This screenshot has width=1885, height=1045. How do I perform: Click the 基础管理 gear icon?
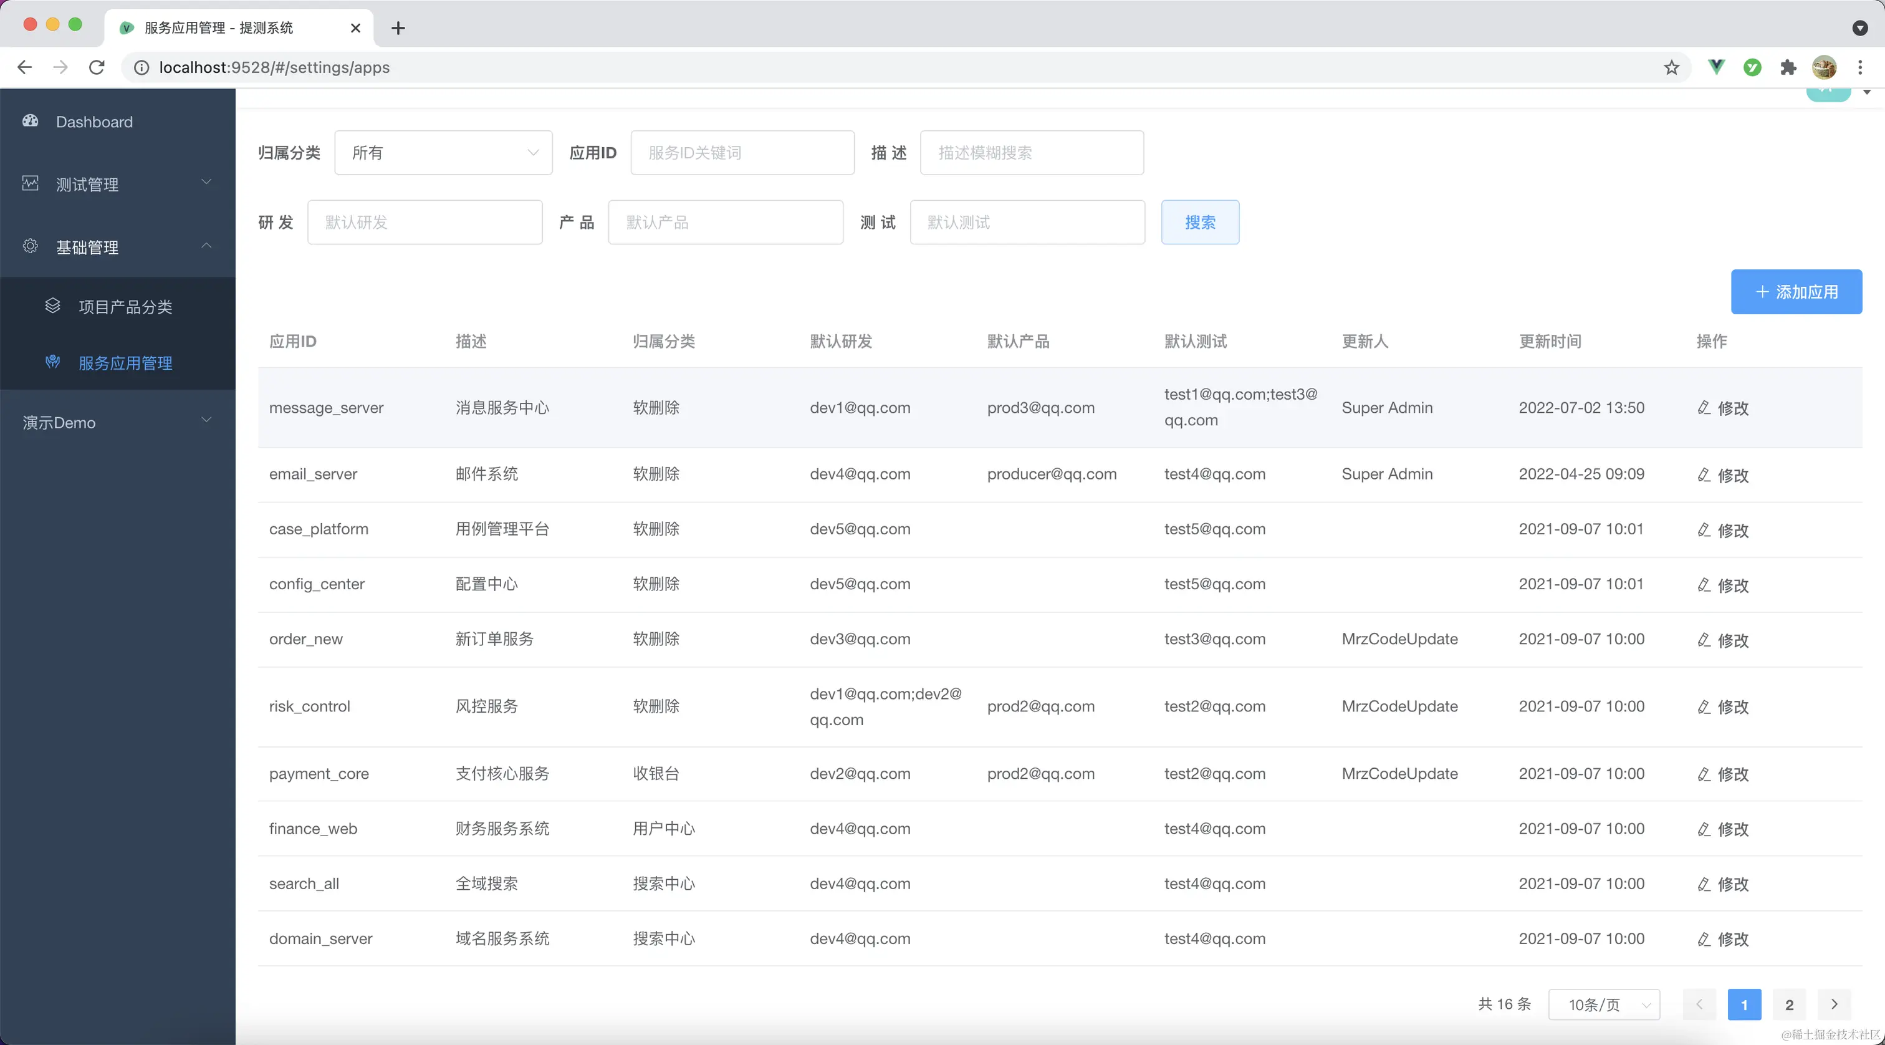pos(30,246)
